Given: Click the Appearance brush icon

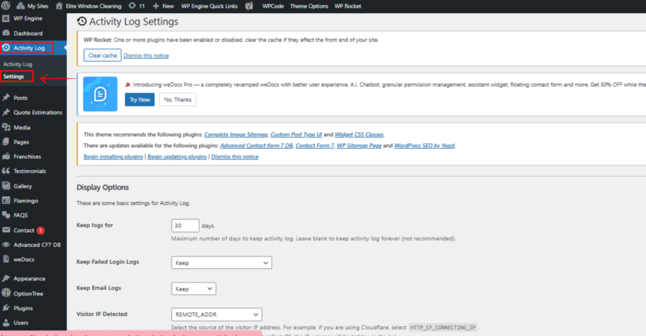Looking at the screenshot, I should (6, 279).
